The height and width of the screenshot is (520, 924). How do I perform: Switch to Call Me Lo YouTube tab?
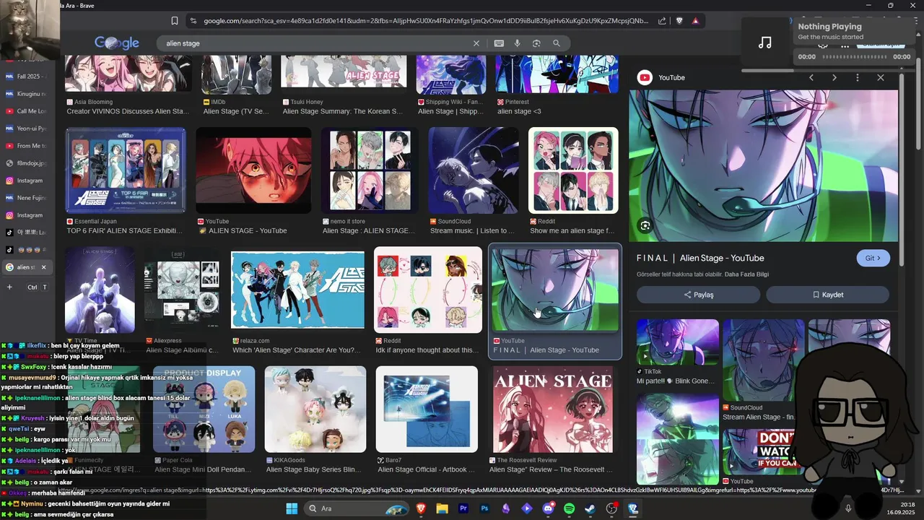(x=26, y=111)
